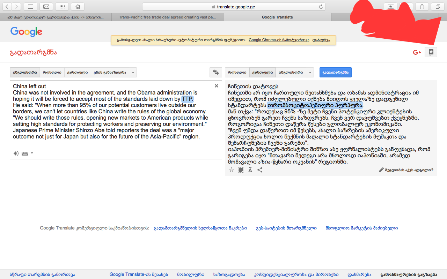Open the დახმარება footer link
Screen dimensions: 447x279
(x=359, y=274)
